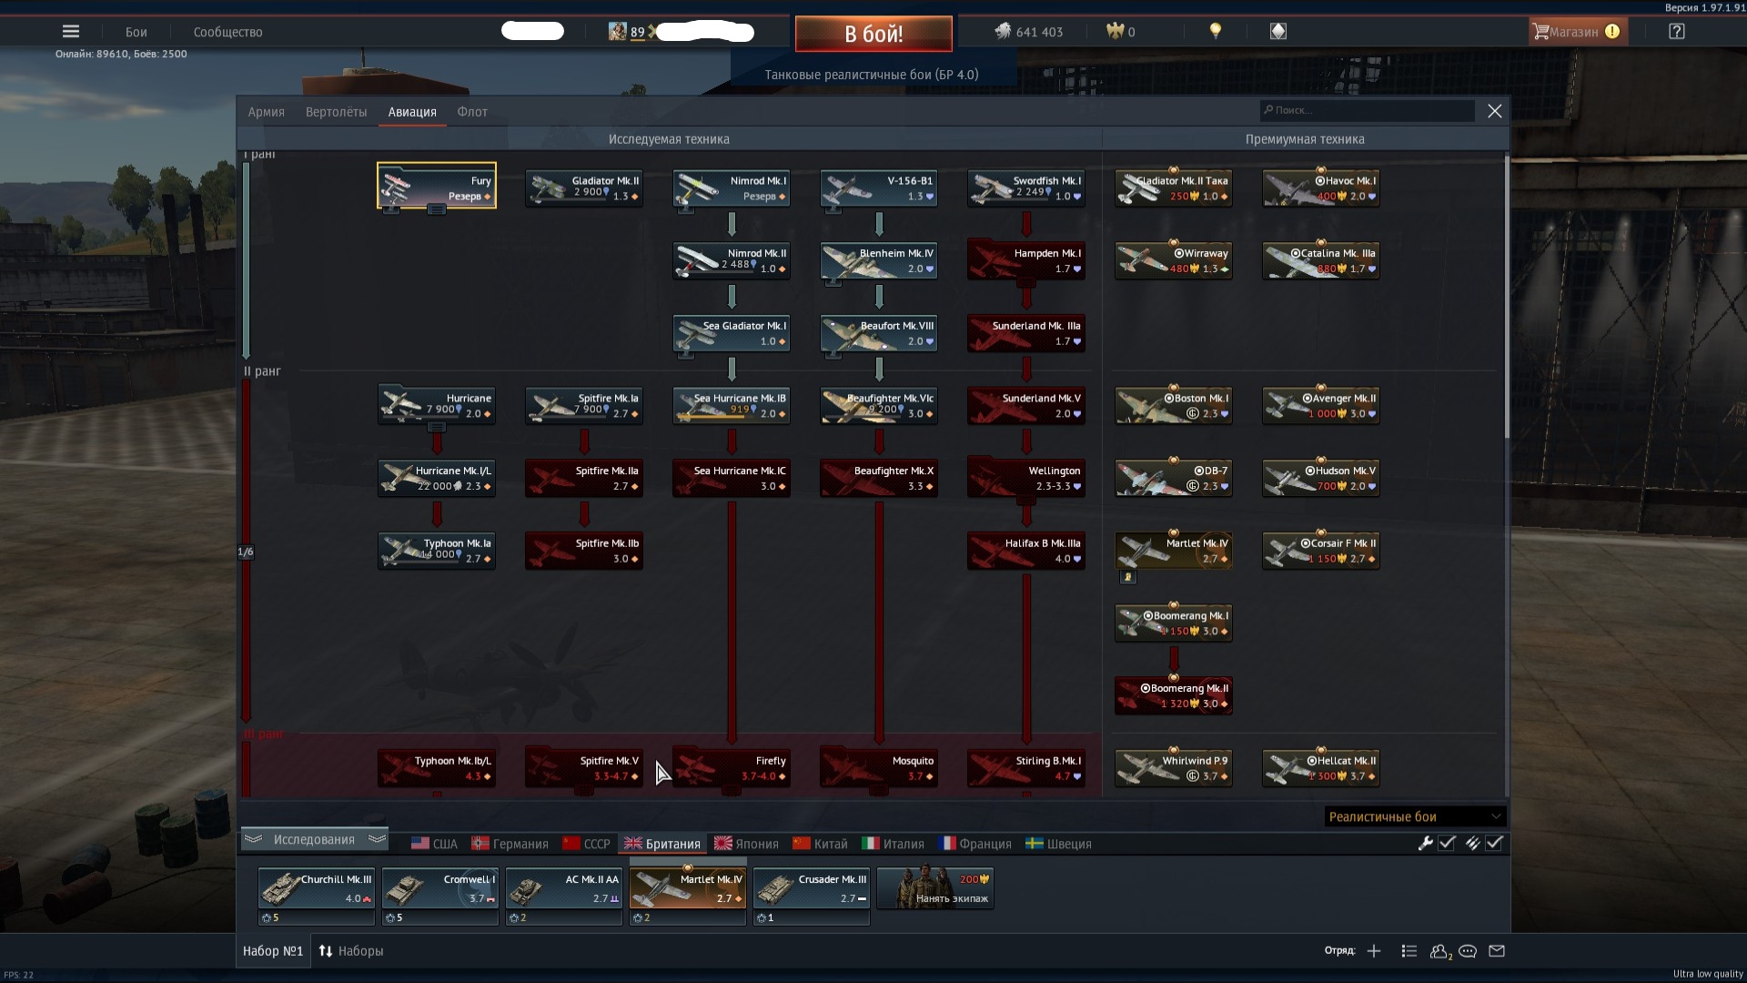Open the squad list icon

[1409, 951]
